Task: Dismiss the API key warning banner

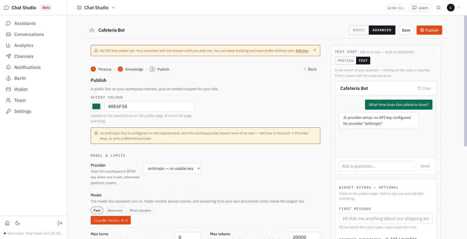Action: click(315, 50)
